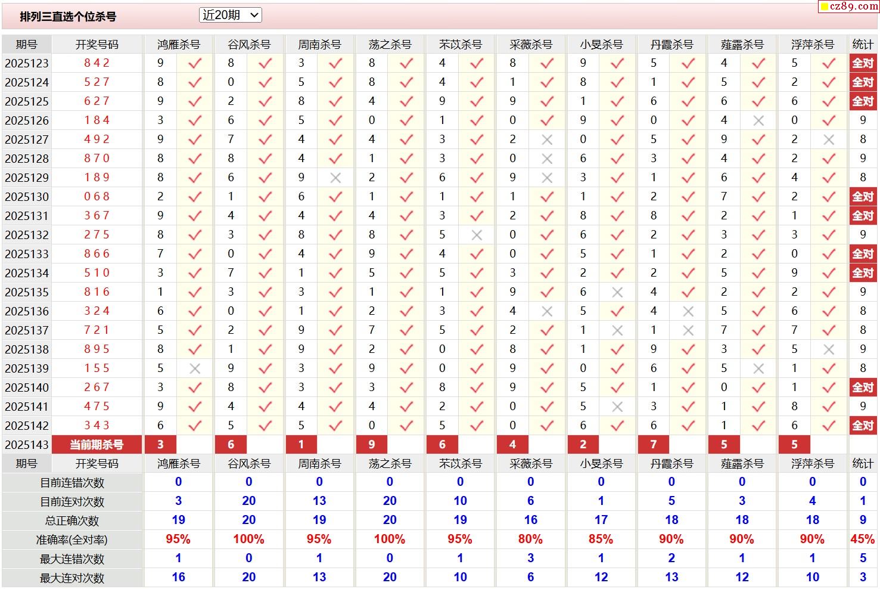The image size is (880, 589).
Task: Click the top 开奖号码 column header
Action: tap(97, 45)
